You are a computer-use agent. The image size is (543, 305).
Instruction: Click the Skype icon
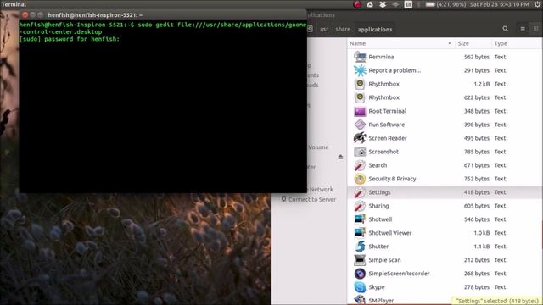click(360, 287)
